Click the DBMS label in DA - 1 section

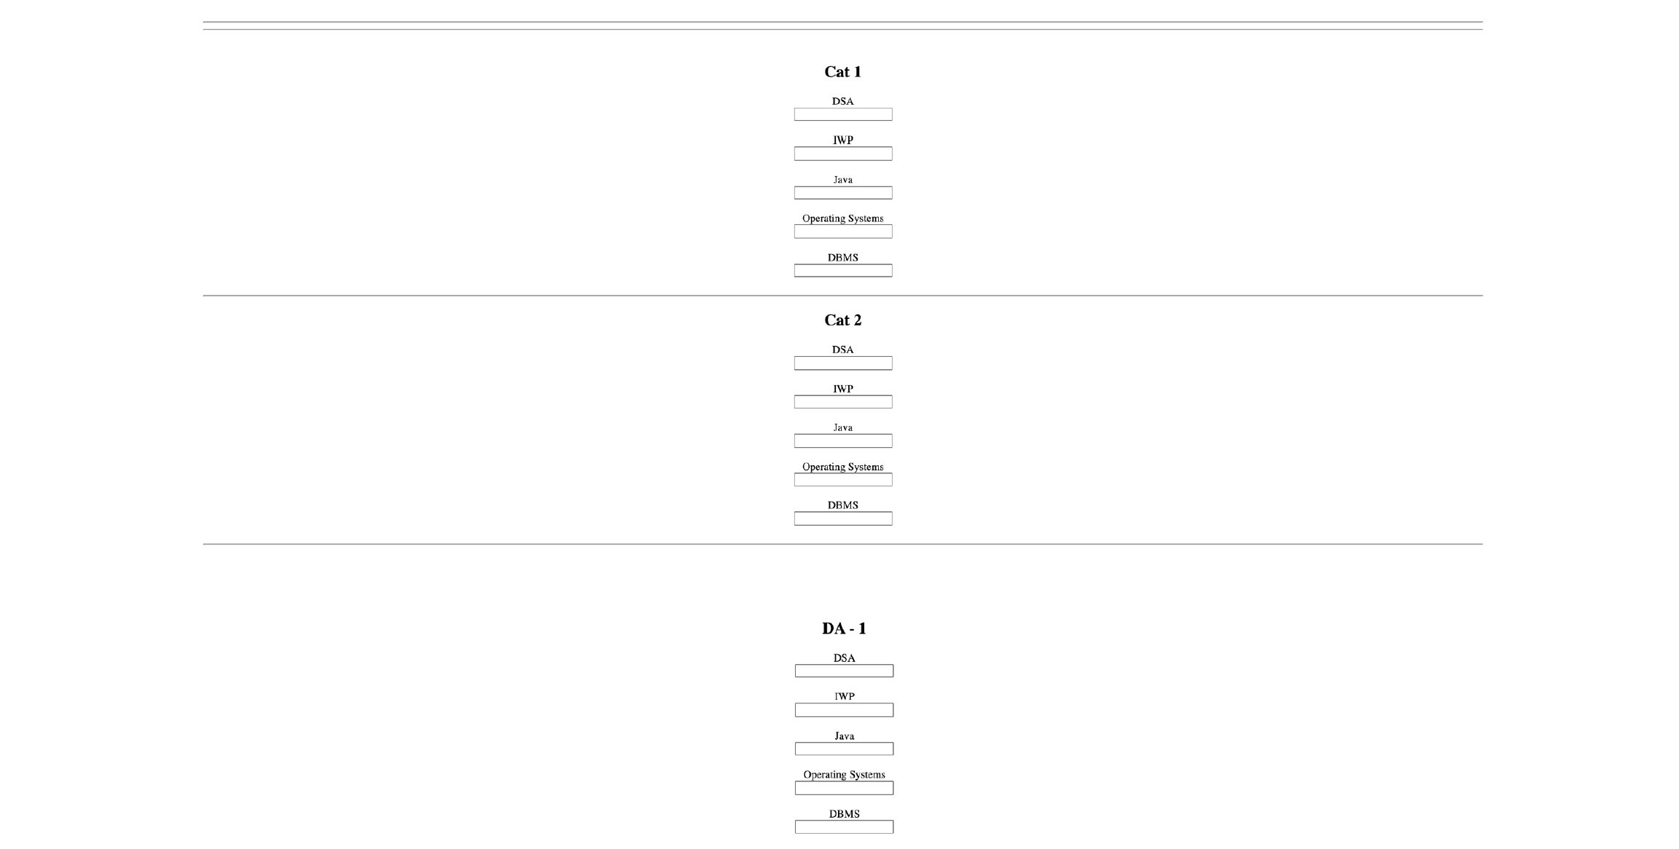(844, 813)
